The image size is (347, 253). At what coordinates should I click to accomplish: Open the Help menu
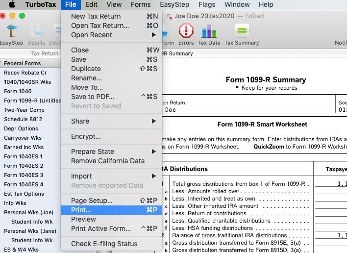tap(266, 4)
